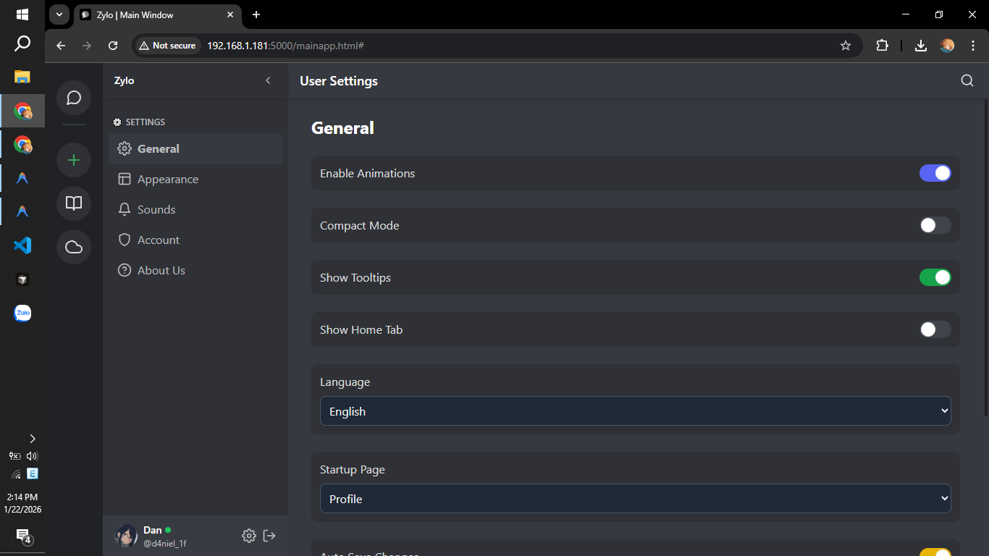Open the Sounds settings section
The height and width of the screenshot is (556, 989).
click(156, 209)
